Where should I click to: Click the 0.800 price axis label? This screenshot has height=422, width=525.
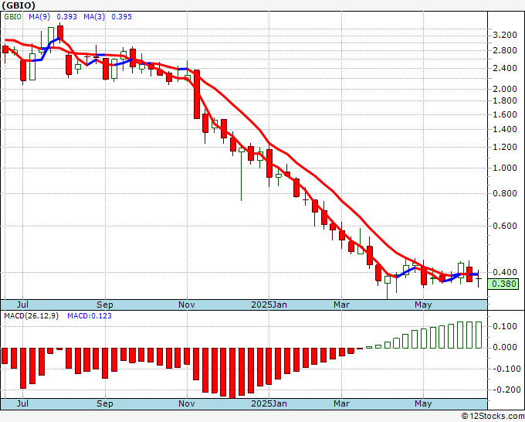(505, 194)
